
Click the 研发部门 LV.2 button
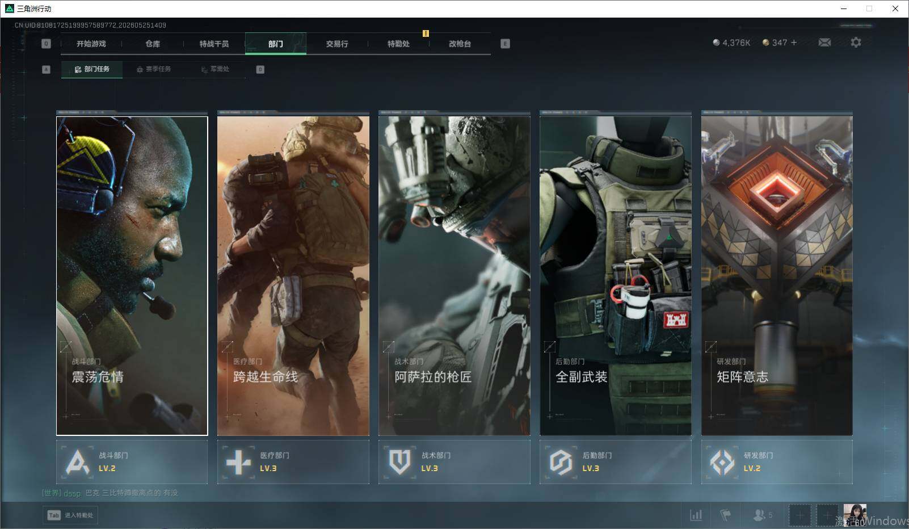(x=777, y=462)
